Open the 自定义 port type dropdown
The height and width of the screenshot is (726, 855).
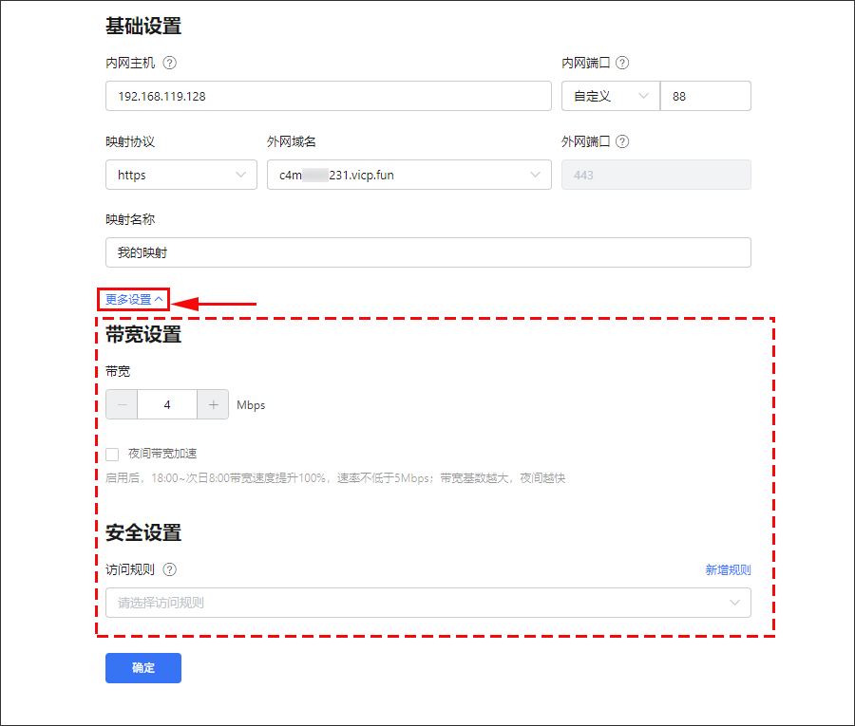coord(610,96)
